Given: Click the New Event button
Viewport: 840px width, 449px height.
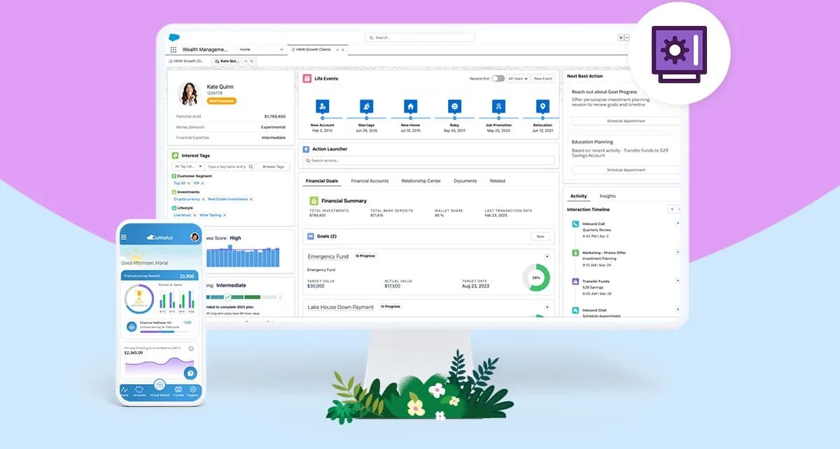Looking at the screenshot, I should tap(543, 78).
